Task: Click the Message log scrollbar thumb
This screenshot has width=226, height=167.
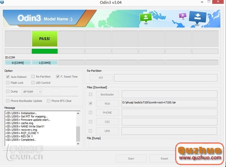Action: pos(78,134)
